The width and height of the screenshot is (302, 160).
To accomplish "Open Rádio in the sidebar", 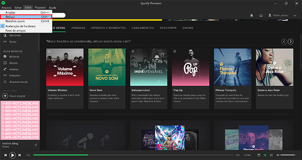I will coord(13,42).
